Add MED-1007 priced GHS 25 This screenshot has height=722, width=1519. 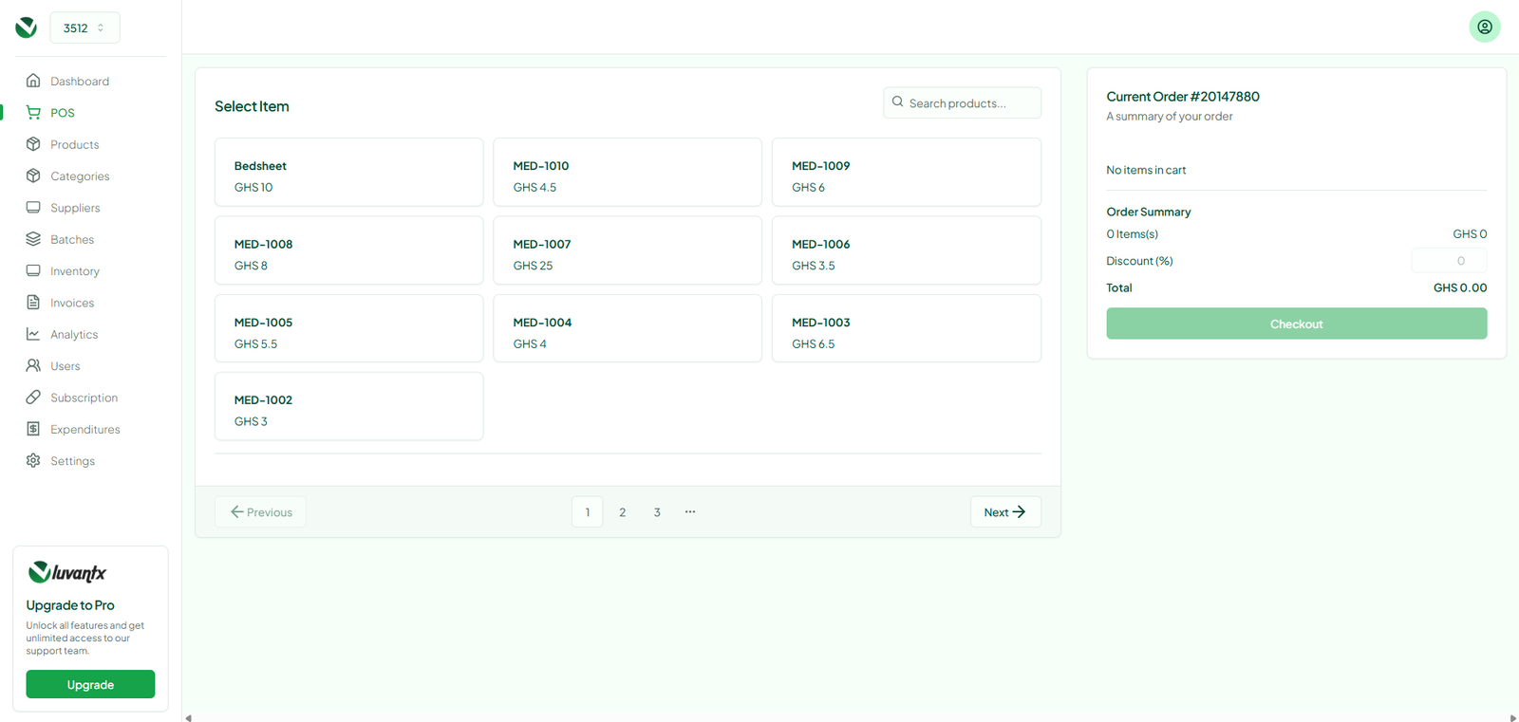[628, 250]
